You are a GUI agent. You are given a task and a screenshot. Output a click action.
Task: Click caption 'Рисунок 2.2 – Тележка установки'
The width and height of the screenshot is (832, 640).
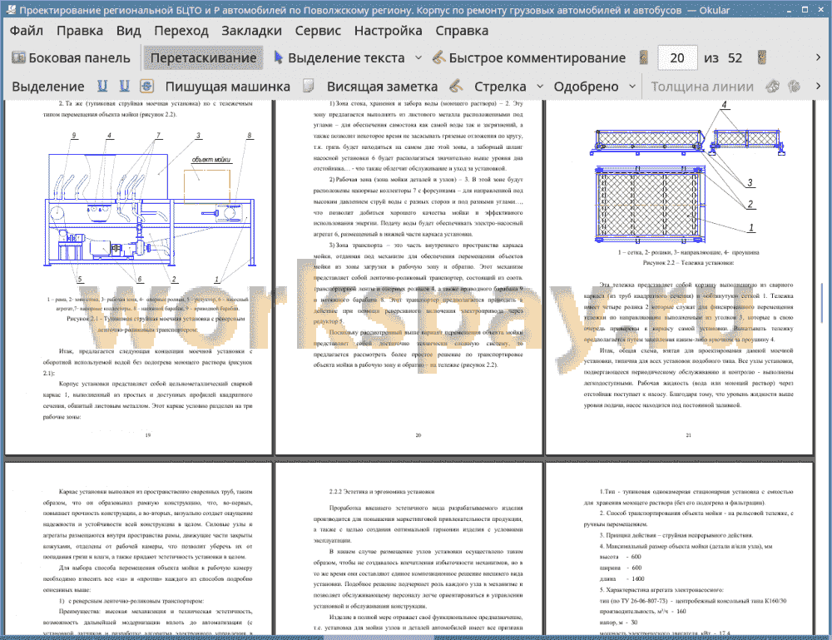click(688, 263)
